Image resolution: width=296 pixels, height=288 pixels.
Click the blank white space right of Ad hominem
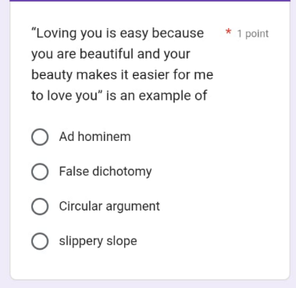coord(209,137)
